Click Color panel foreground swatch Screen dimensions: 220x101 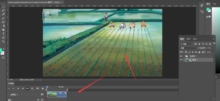click(208, 9)
